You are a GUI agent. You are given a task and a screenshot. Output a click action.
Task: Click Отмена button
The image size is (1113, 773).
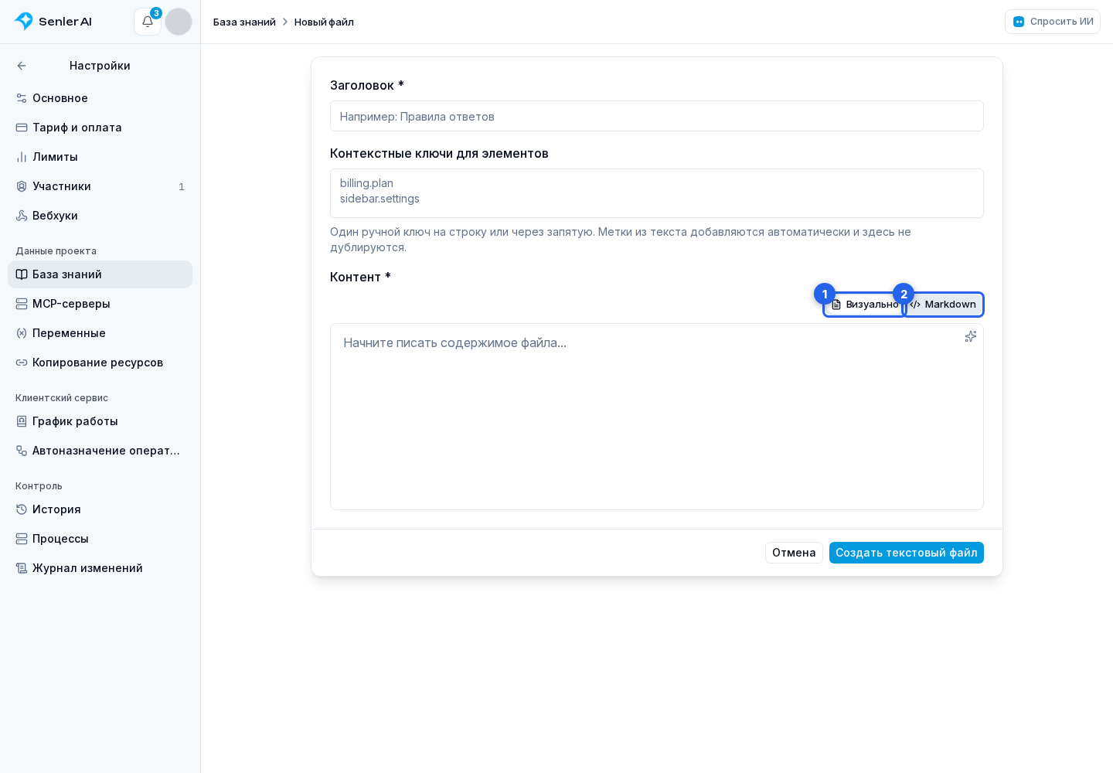[794, 553]
